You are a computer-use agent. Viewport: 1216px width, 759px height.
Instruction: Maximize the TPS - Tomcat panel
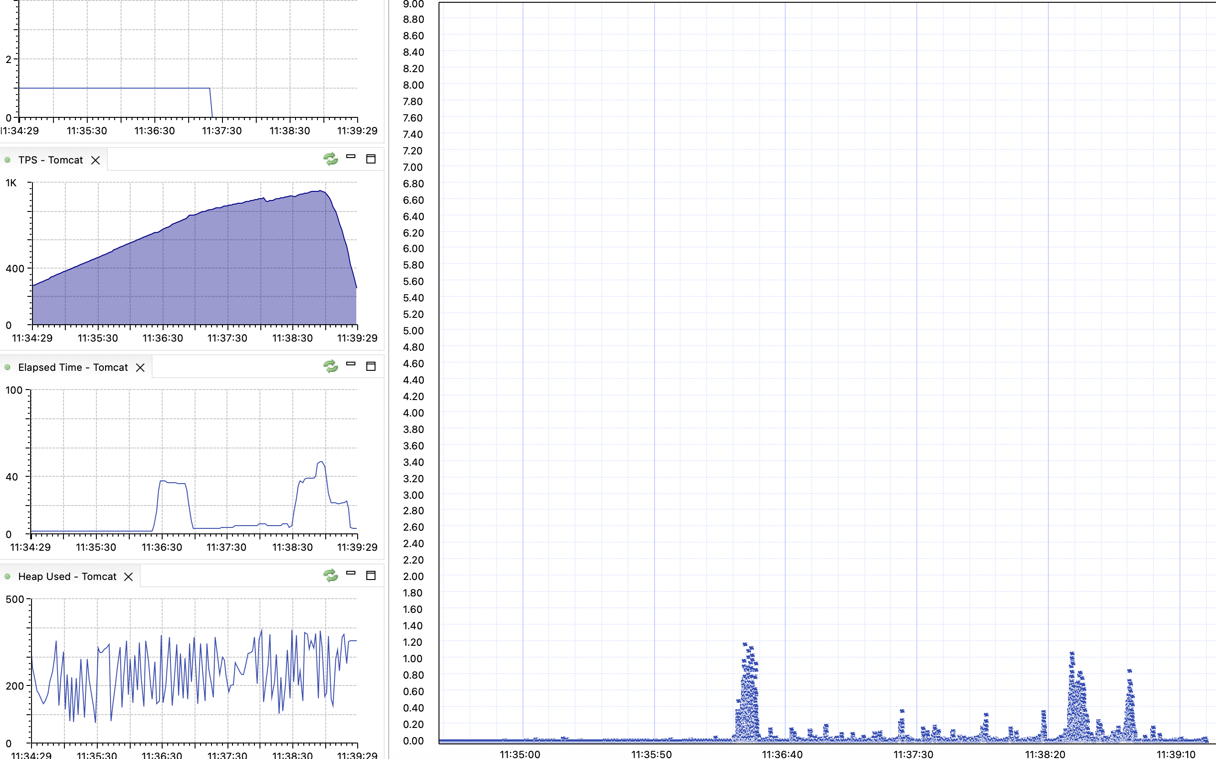click(371, 159)
